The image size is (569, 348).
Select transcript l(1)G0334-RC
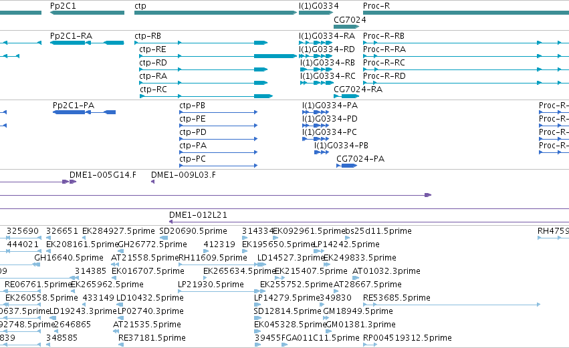point(328,76)
